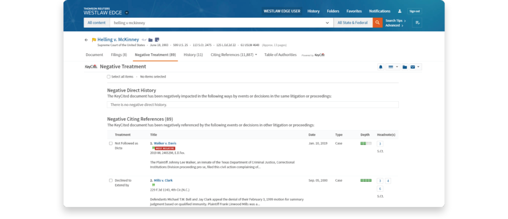Click the user profile icon
508x219 pixels.
(x=400, y=11)
